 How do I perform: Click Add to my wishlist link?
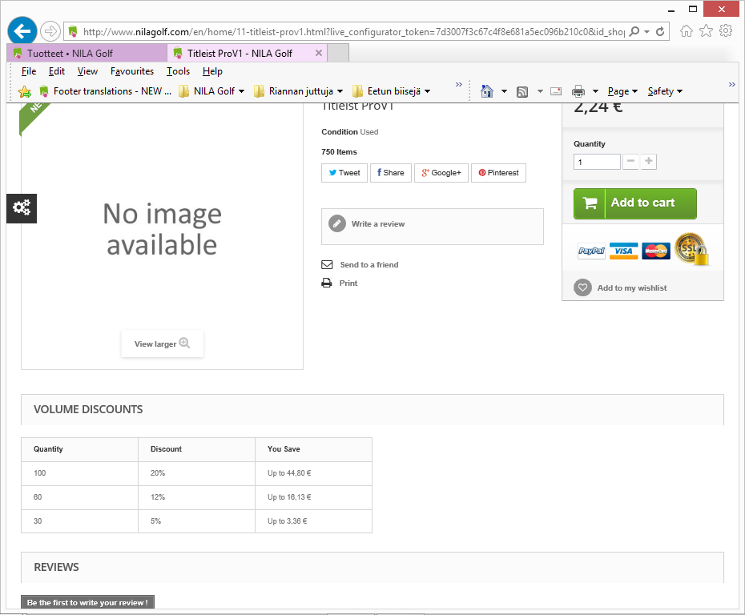click(632, 287)
